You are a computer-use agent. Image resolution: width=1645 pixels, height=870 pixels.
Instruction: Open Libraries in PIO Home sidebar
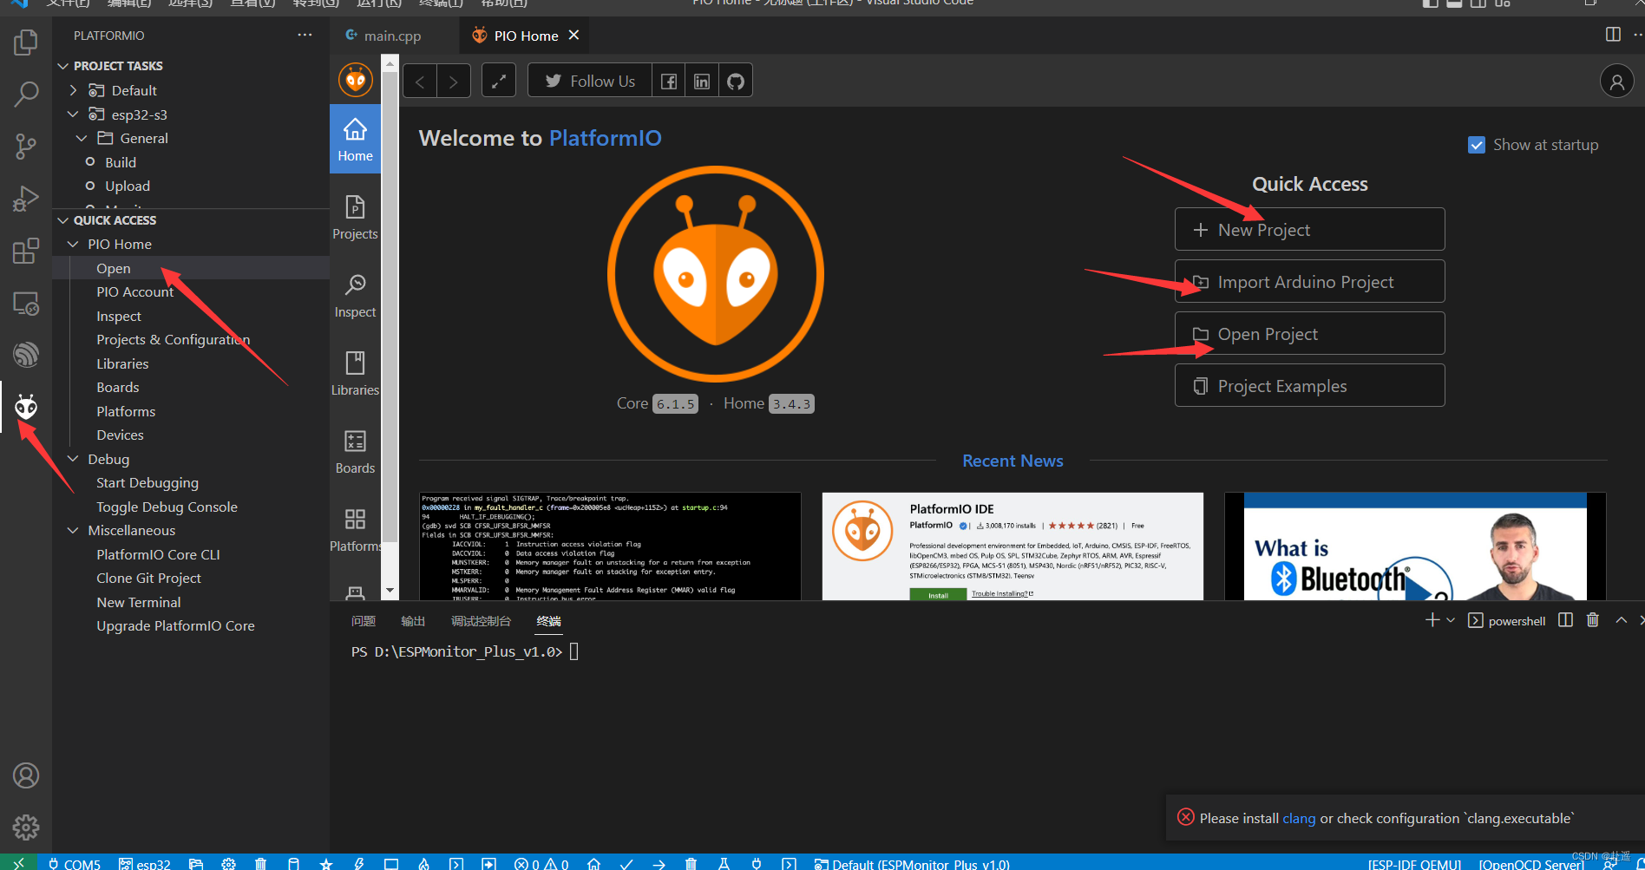tap(355, 374)
